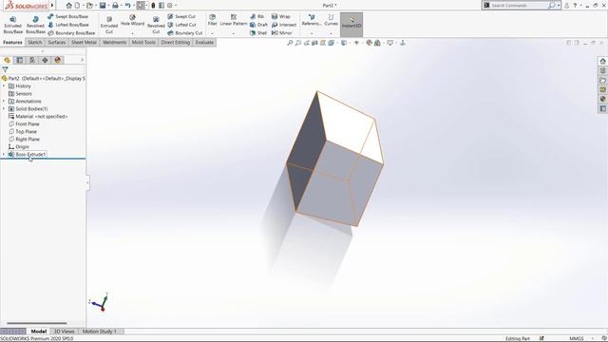The width and height of the screenshot is (608, 342).
Task: Select the Mirror feature
Action: [x=282, y=33]
